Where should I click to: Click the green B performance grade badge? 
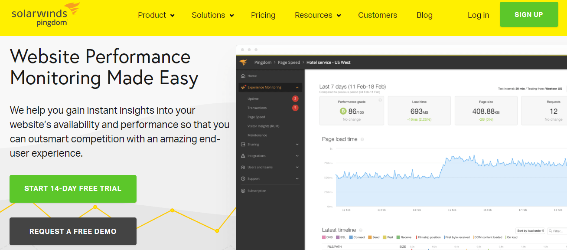(x=343, y=111)
